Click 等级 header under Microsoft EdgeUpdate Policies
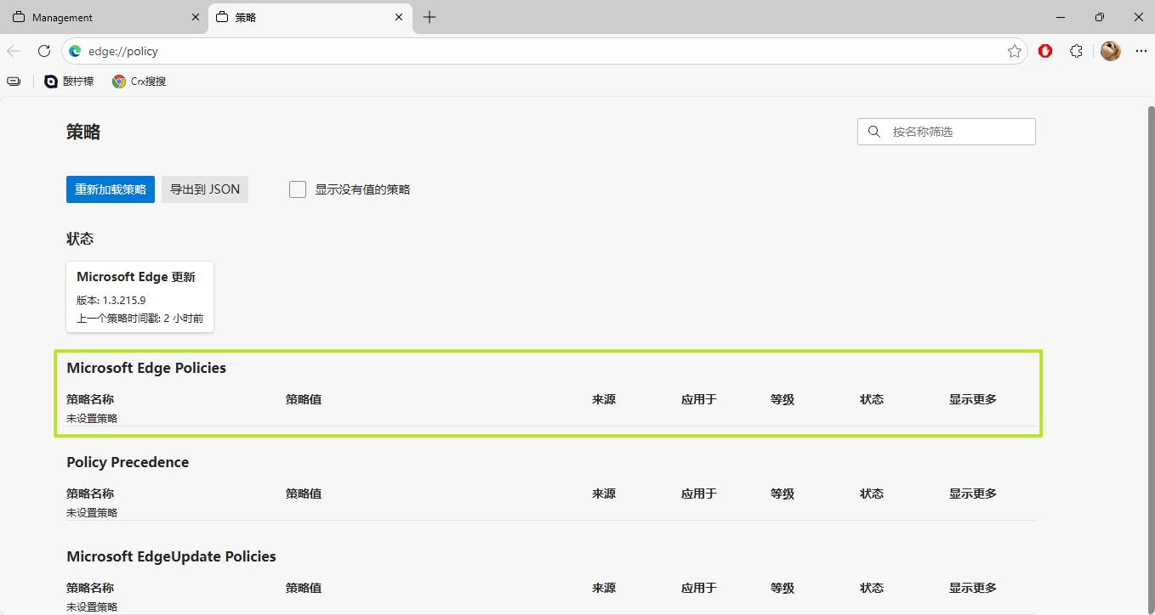The width and height of the screenshot is (1155, 615). click(x=782, y=588)
